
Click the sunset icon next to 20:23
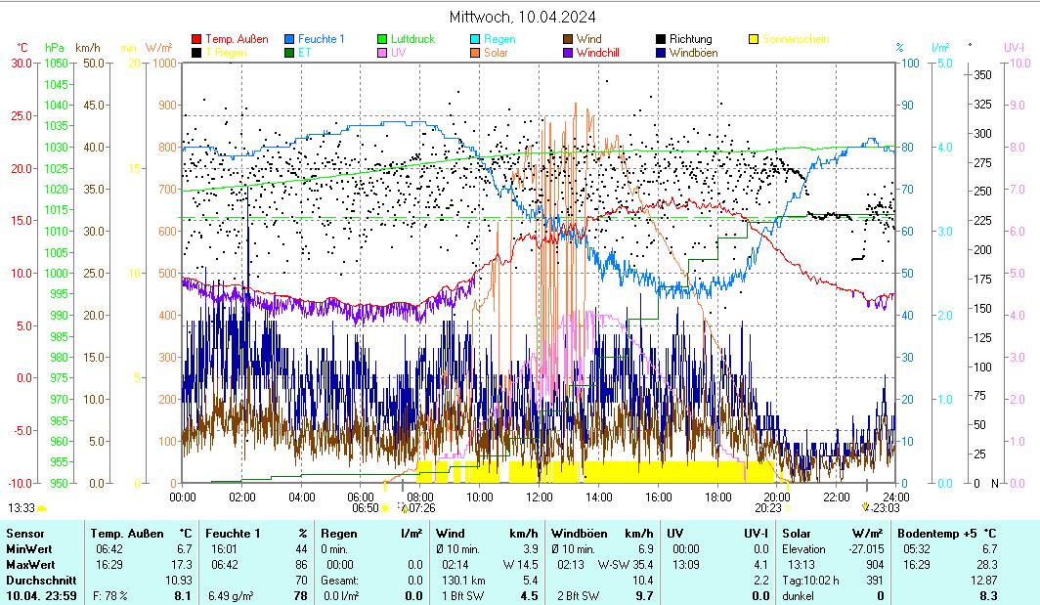[x=788, y=508]
